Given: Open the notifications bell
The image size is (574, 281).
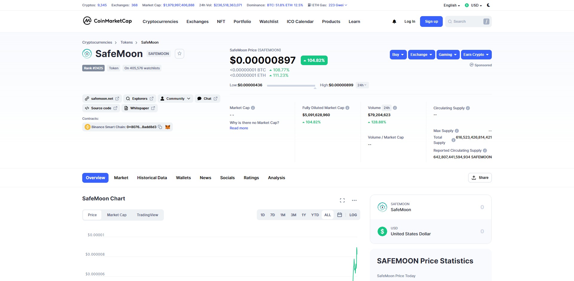Looking at the screenshot, I should click(394, 22).
